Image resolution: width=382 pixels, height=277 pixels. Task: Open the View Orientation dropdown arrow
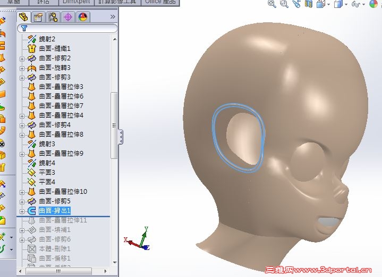[x=329, y=4]
